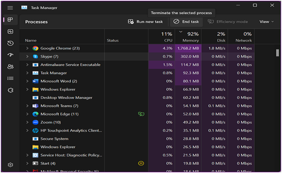This screenshot has width=282, height=173.
Task: Open the Users sidebar icon
Action: (x=10, y=66)
